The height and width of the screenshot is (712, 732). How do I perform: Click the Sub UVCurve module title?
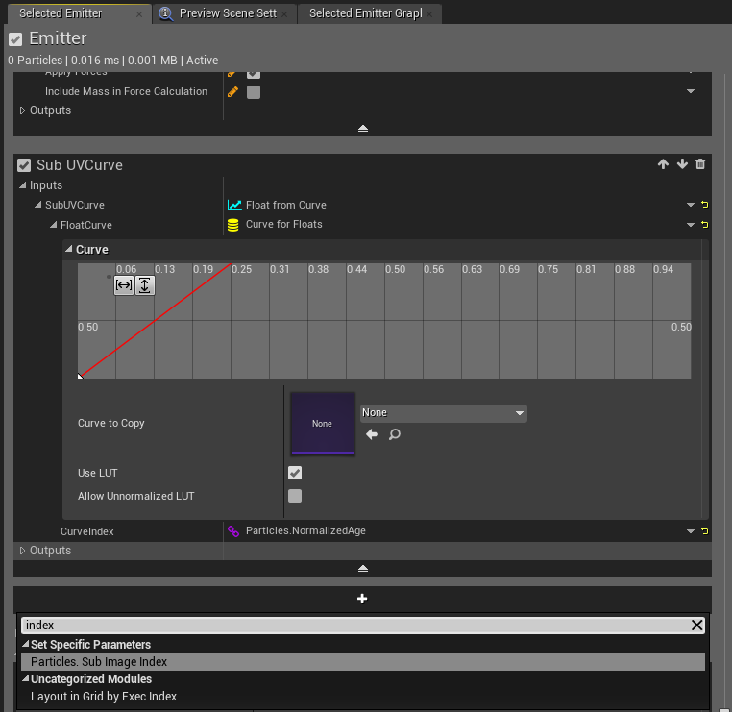[80, 165]
